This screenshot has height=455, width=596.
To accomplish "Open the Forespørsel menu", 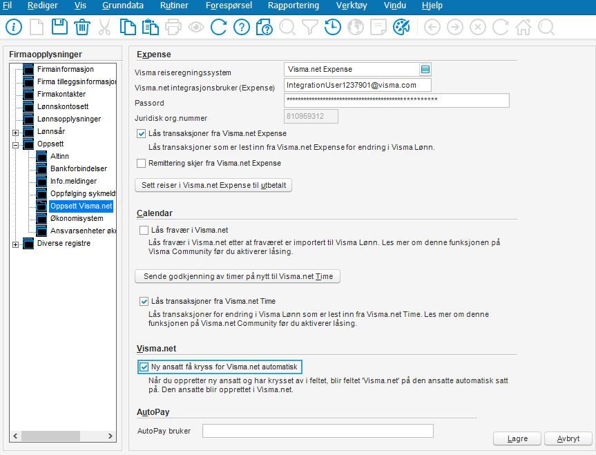I will pos(229,6).
